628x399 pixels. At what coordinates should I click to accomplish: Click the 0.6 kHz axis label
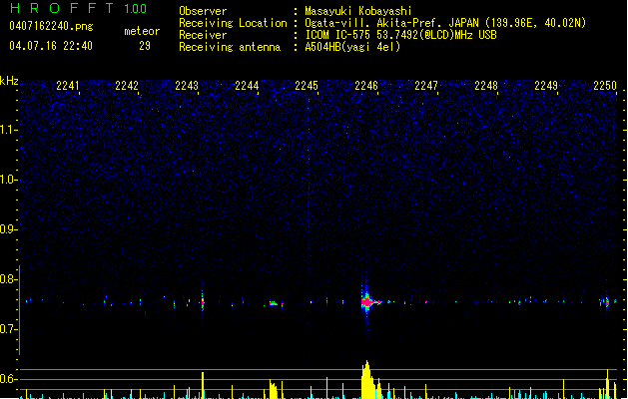coord(8,379)
